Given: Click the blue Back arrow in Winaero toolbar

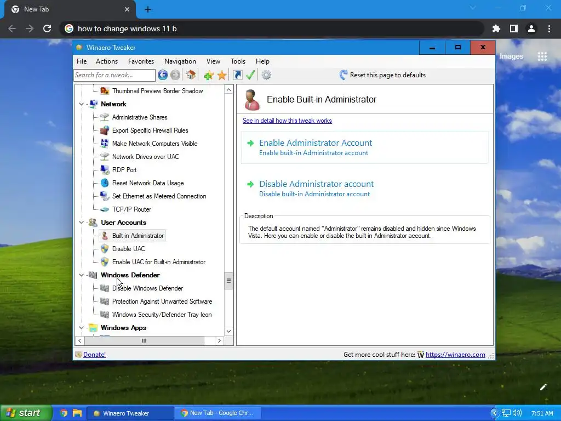Looking at the screenshot, I should [x=162, y=75].
